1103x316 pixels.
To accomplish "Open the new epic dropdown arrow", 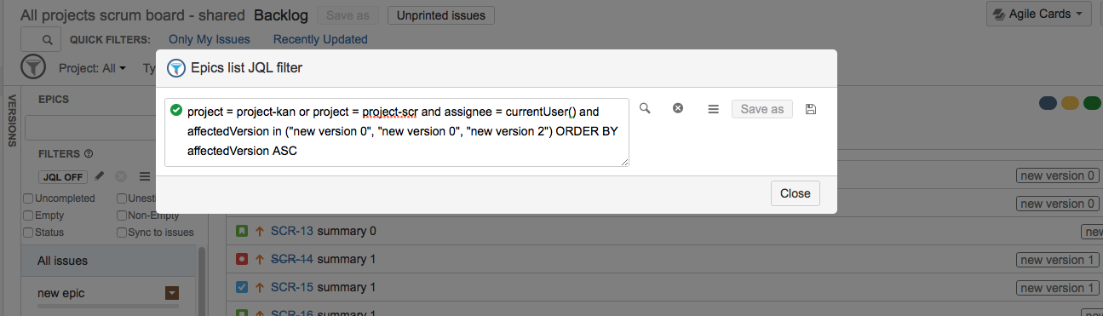I will pyautogui.click(x=172, y=293).
